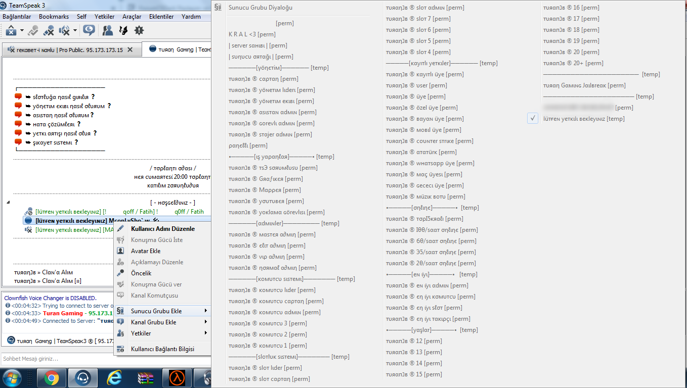This screenshot has height=388, width=687.
Task: Select the Clan'a Alım [II] channel
Action: click(48, 281)
